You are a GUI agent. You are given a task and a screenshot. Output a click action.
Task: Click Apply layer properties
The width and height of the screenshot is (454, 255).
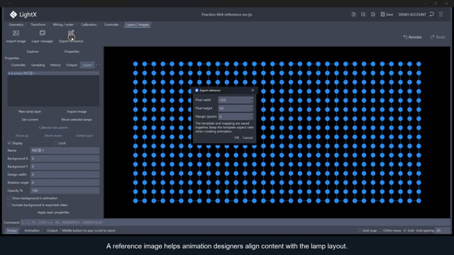[x=53, y=212]
